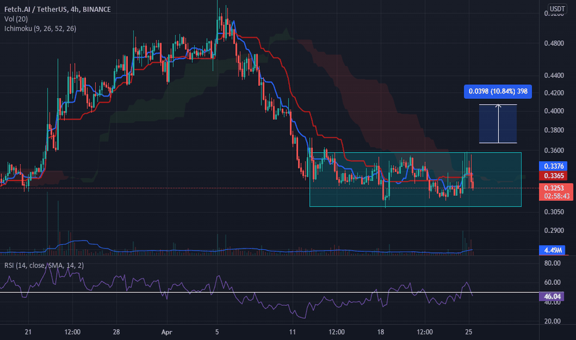The width and height of the screenshot is (576, 340).
Task: Select the Vol (20) indicator legend
Action: pyautogui.click(x=16, y=19)
